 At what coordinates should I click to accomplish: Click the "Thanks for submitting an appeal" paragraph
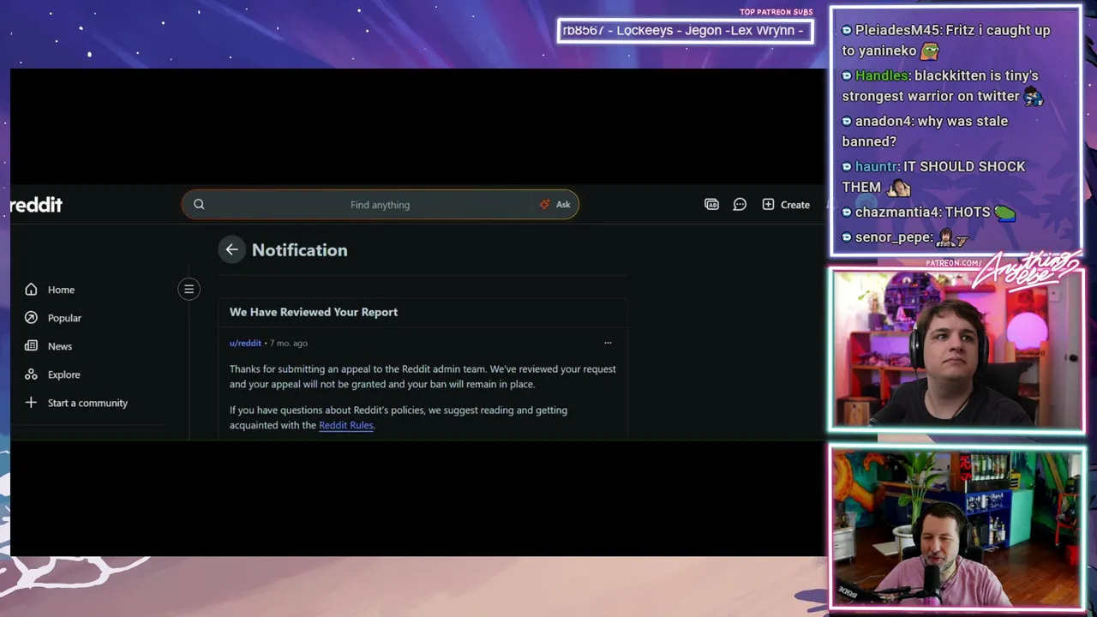[x=423, y=376]
